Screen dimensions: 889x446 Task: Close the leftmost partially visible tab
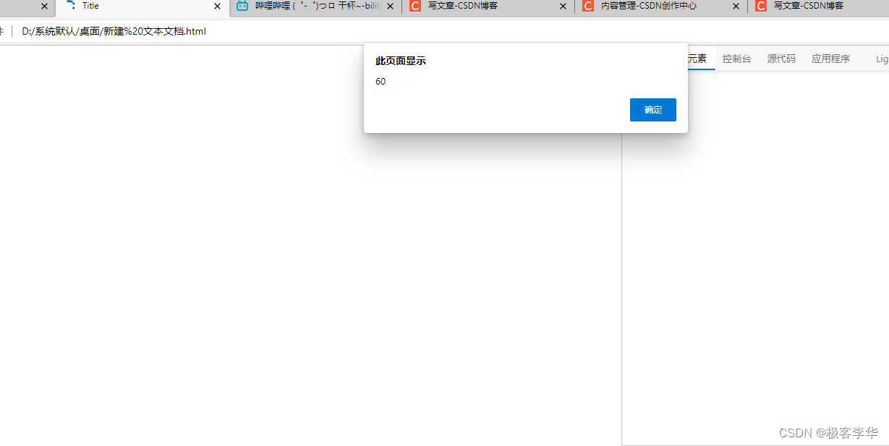(44, 7)
